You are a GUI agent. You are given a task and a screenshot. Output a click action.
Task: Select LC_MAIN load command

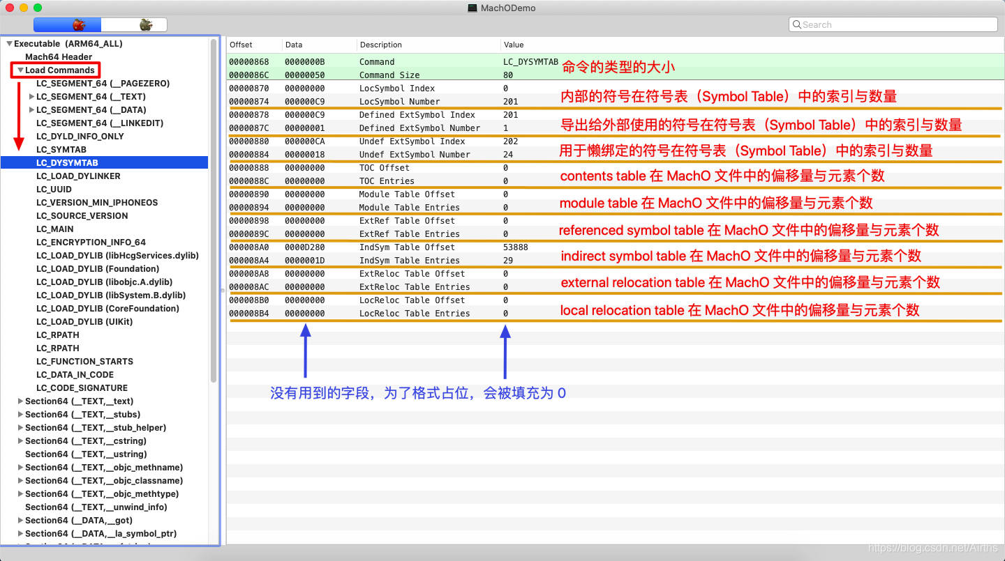click(54, 229)
